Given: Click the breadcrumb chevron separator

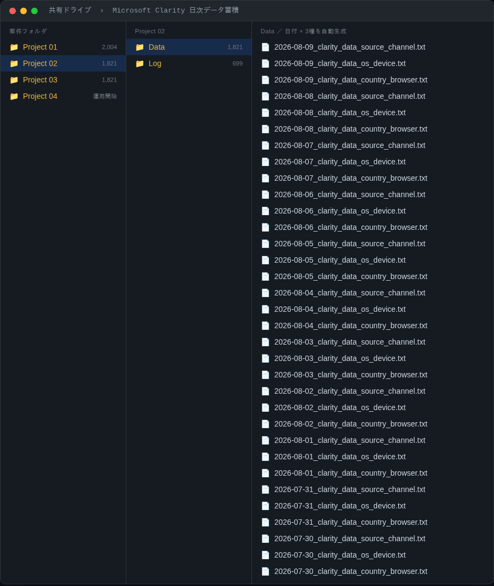Looking at the screenshot, I should [102, 10].
